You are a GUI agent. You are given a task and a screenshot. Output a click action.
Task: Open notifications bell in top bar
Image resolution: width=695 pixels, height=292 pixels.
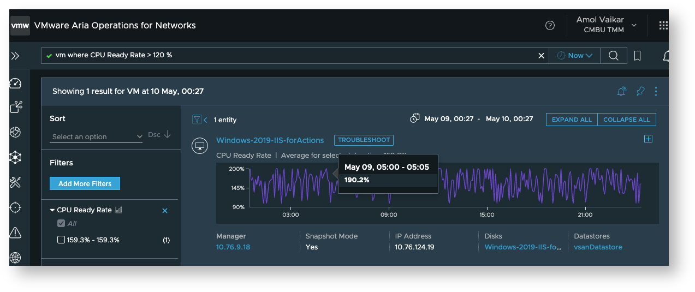[665, 56]
